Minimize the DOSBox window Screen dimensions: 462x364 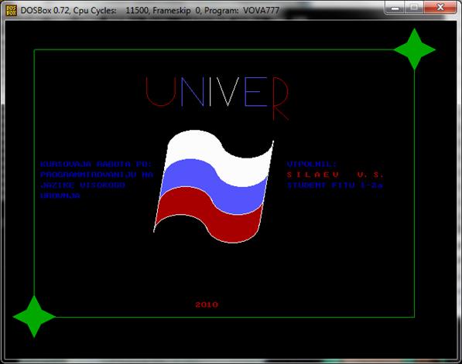point(395,8)
